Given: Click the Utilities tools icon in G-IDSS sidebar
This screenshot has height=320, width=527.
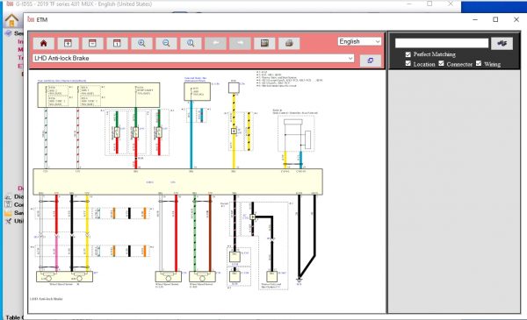Looking at the screenshot, I should pos(9,221).
